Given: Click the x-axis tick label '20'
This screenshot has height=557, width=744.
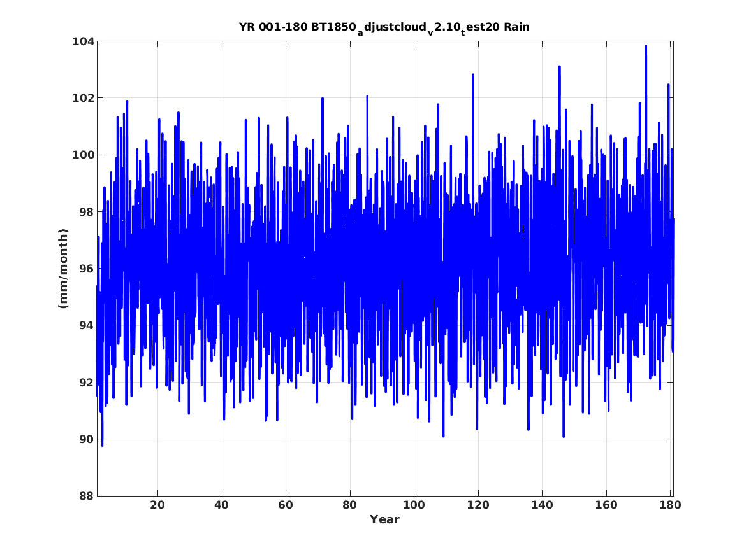Looking at the screenshot, I should [157, 505].
